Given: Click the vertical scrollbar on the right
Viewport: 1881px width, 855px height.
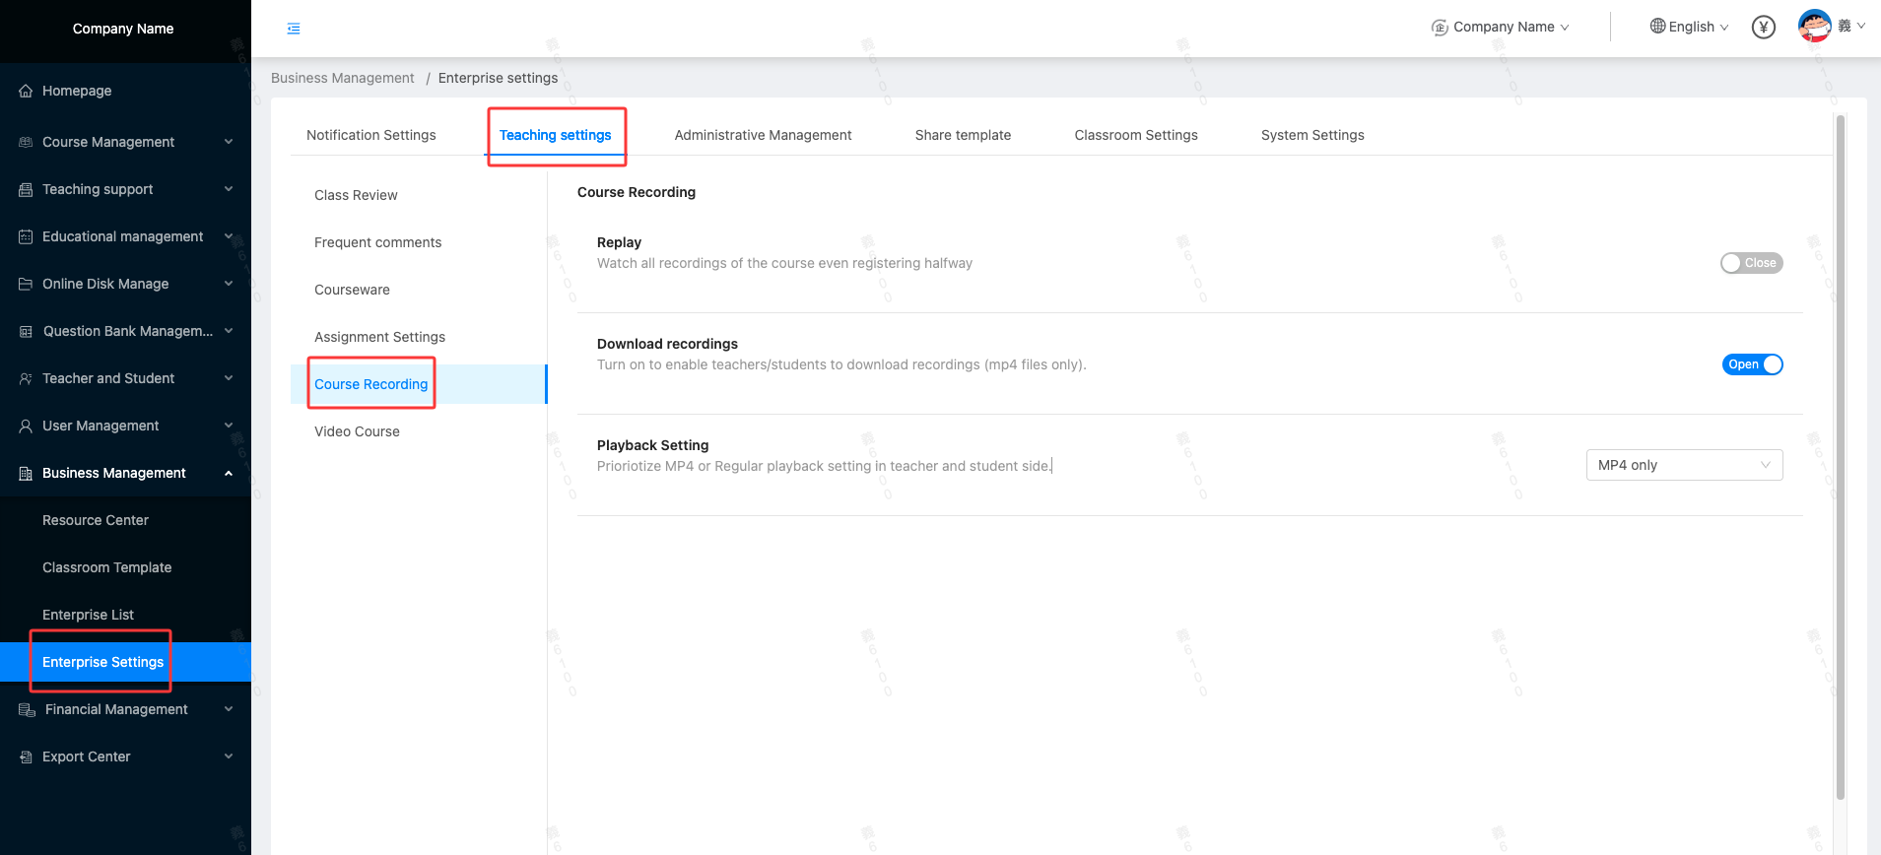Looking at the screenshot, I should pos(1840,453).
